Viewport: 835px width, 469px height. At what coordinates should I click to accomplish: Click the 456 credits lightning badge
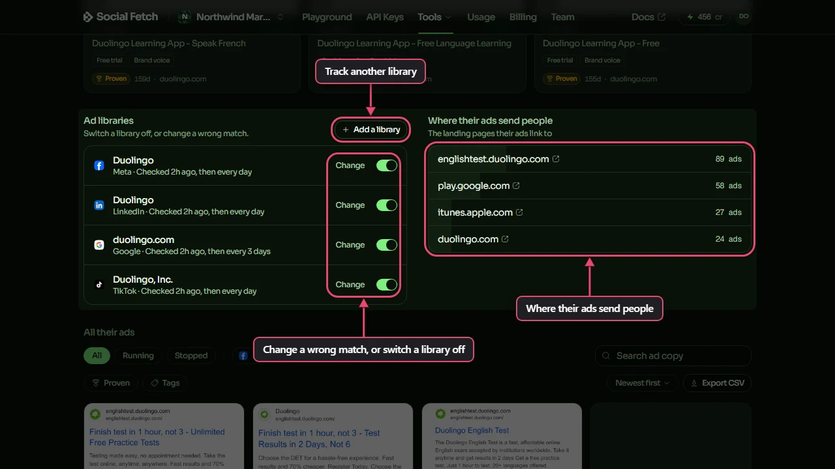705,17
